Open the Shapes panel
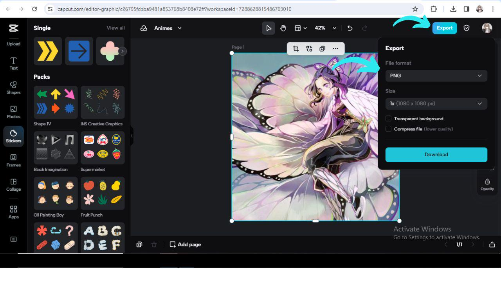 [13, 88]
